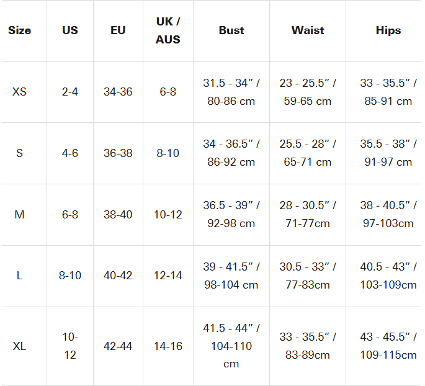Select the XL size row label

click(19, 346)
